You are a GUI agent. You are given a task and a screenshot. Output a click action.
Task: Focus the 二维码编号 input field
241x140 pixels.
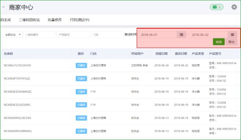pyautogui.click(x=39, y=35)
